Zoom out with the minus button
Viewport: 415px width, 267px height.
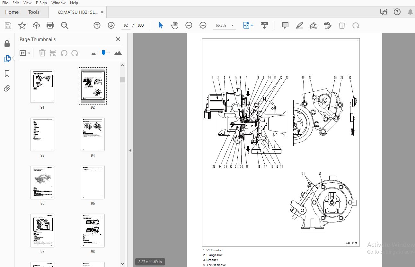189,25
